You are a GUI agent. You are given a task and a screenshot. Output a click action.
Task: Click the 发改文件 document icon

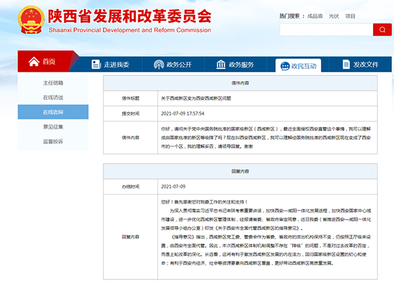(x=345, y=64)
